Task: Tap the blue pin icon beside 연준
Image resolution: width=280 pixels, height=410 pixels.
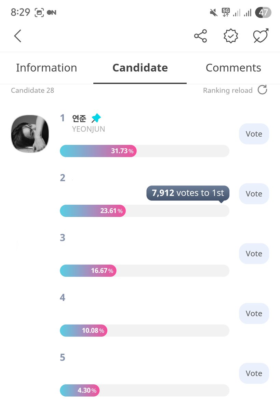Action: 96,119
